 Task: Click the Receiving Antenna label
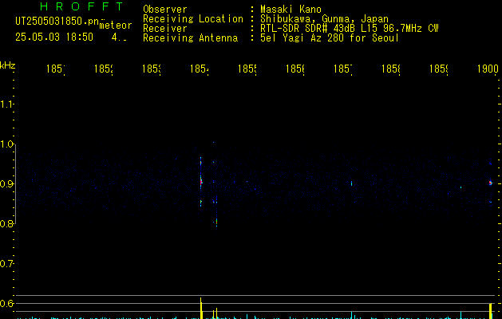pos(191,38)
